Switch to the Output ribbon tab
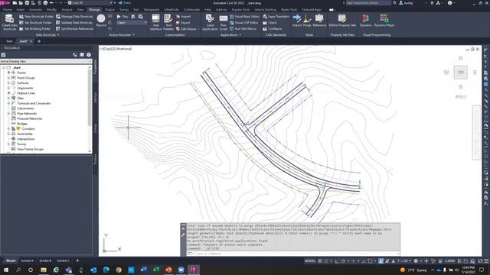The height and width of the screenshot is (275, 490). tap(109, 10)
